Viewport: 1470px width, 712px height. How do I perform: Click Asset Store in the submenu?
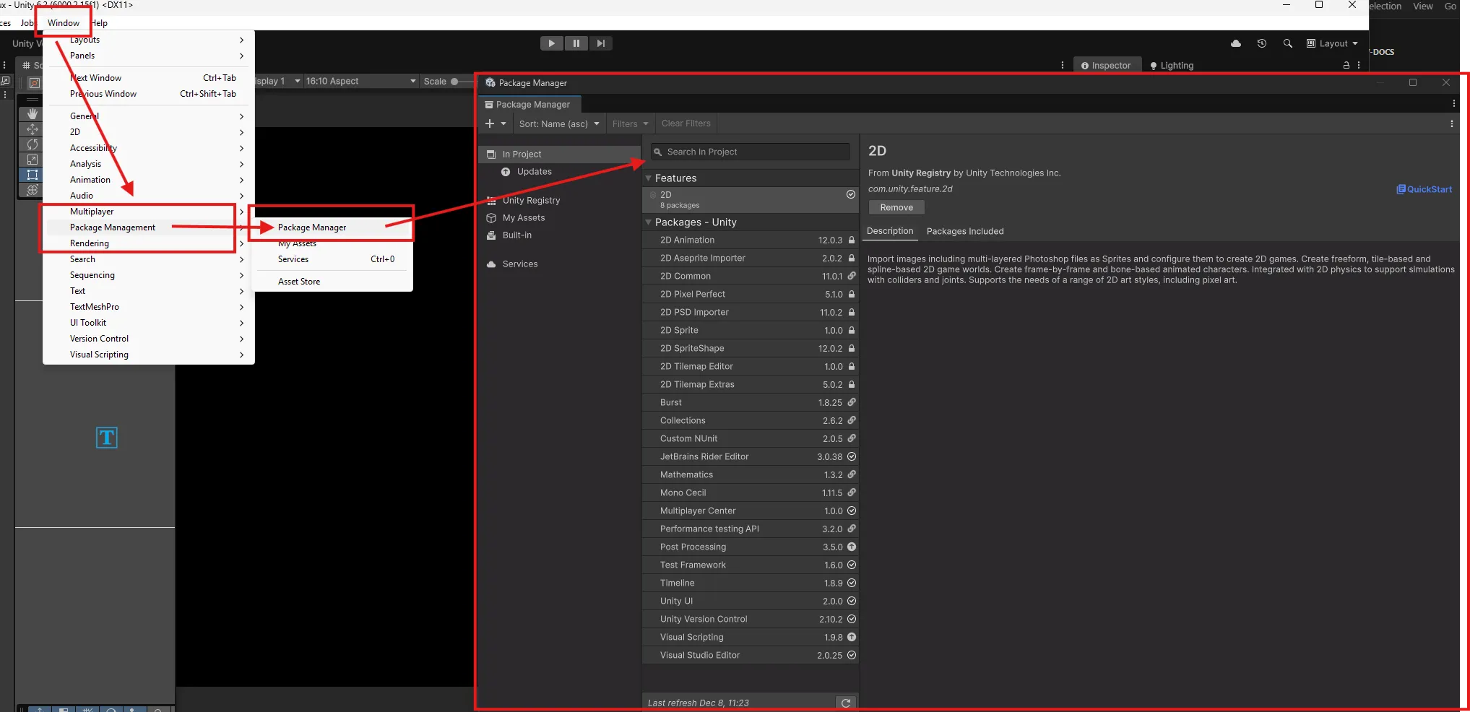[x=332, y=282]
